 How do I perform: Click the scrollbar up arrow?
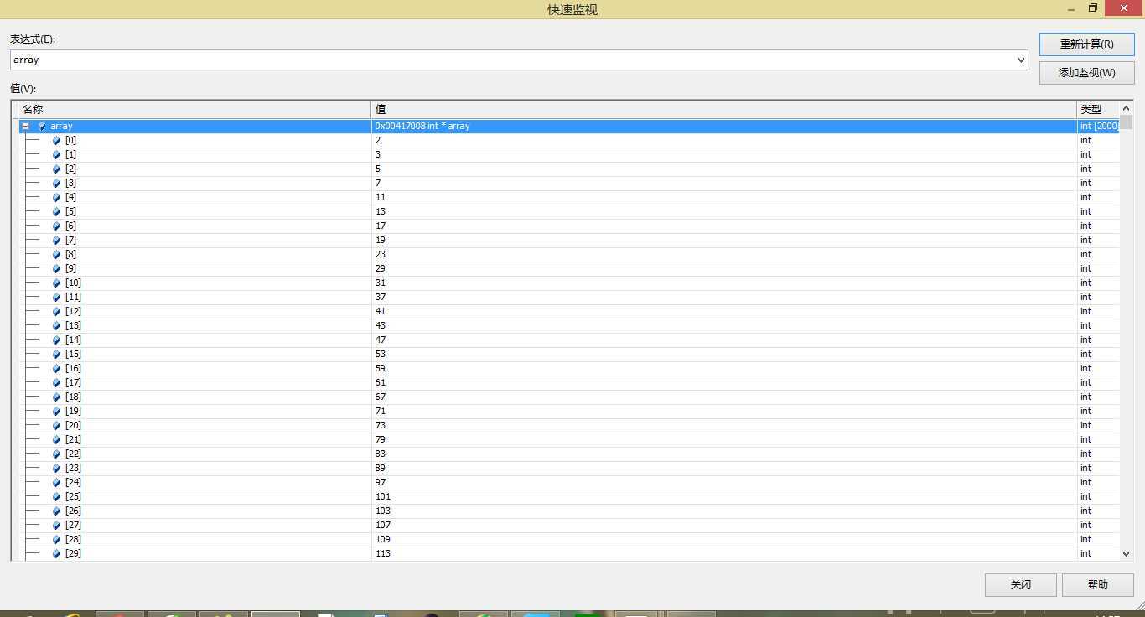click(1126, 109)
